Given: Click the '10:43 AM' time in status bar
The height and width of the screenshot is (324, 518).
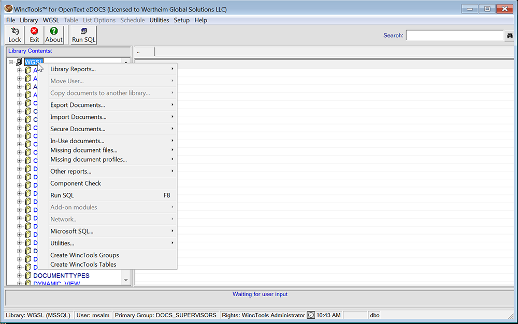Looking at the screenshot, I should tap(328, 315).
